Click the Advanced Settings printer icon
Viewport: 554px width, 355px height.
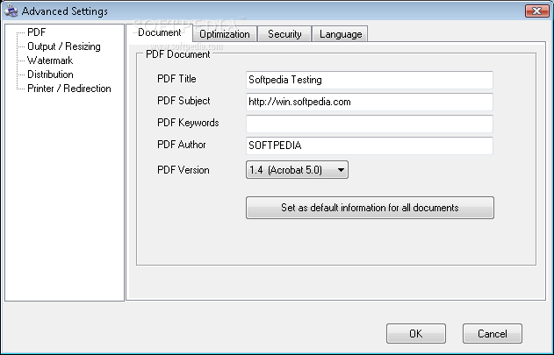tap(11, 11)
